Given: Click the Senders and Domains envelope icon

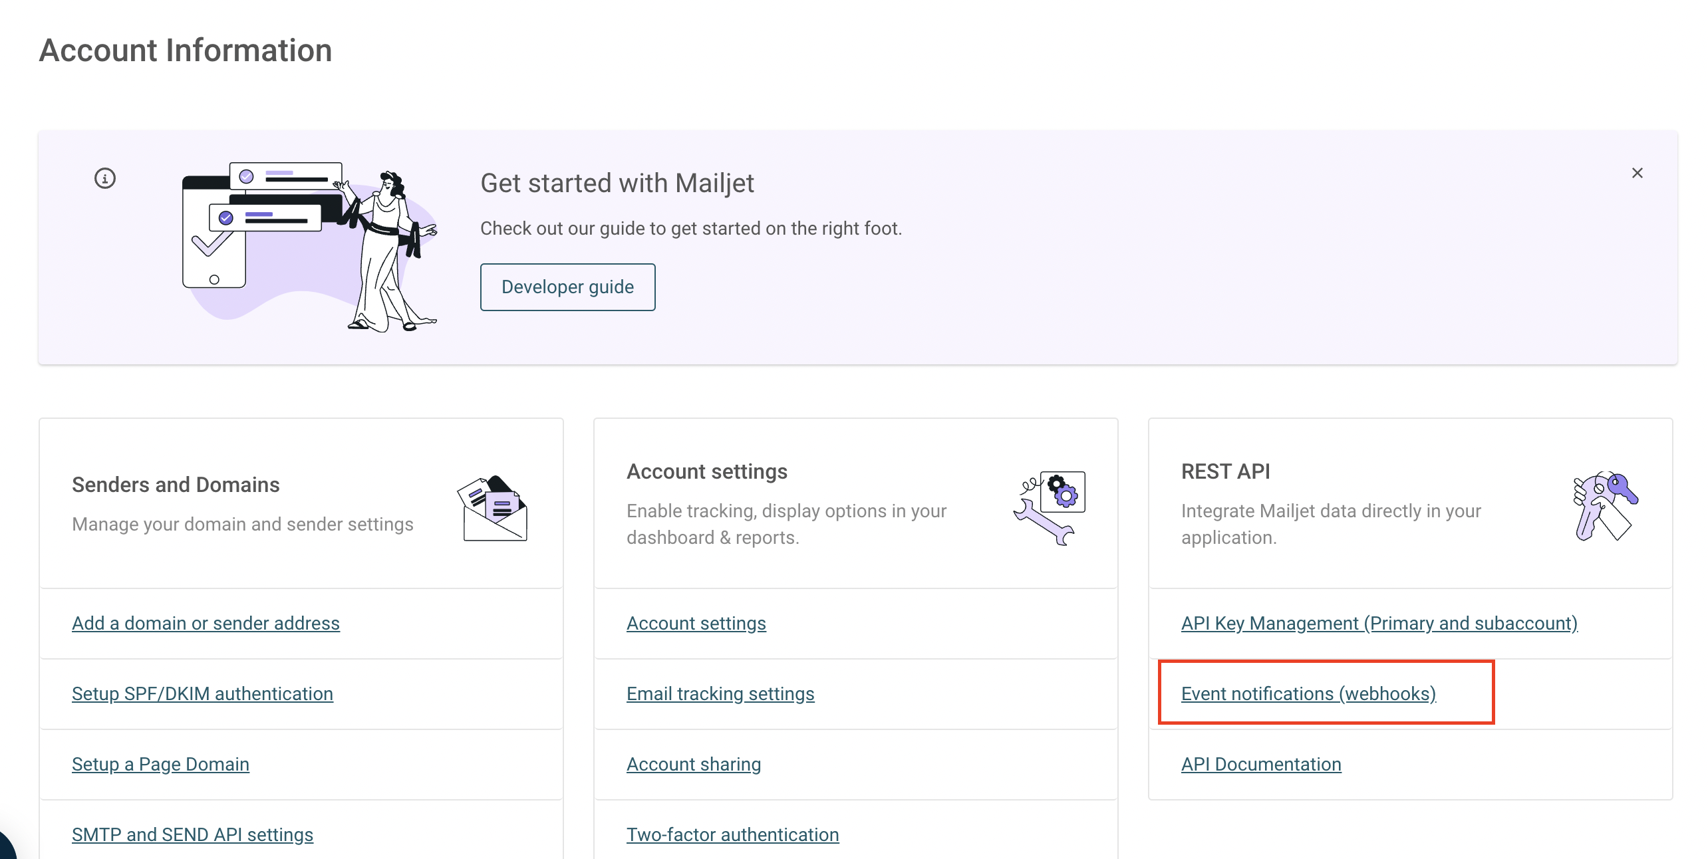Looking at the screenshot, I should click(493, 508).
